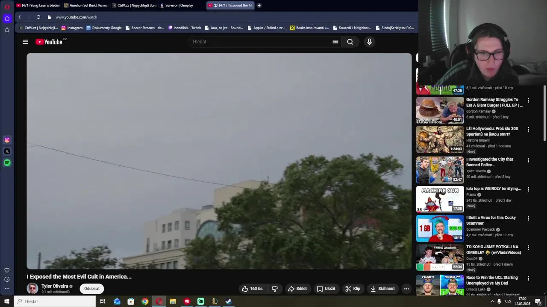
Task: Go to the YouTube home logo
Action: 49,42
